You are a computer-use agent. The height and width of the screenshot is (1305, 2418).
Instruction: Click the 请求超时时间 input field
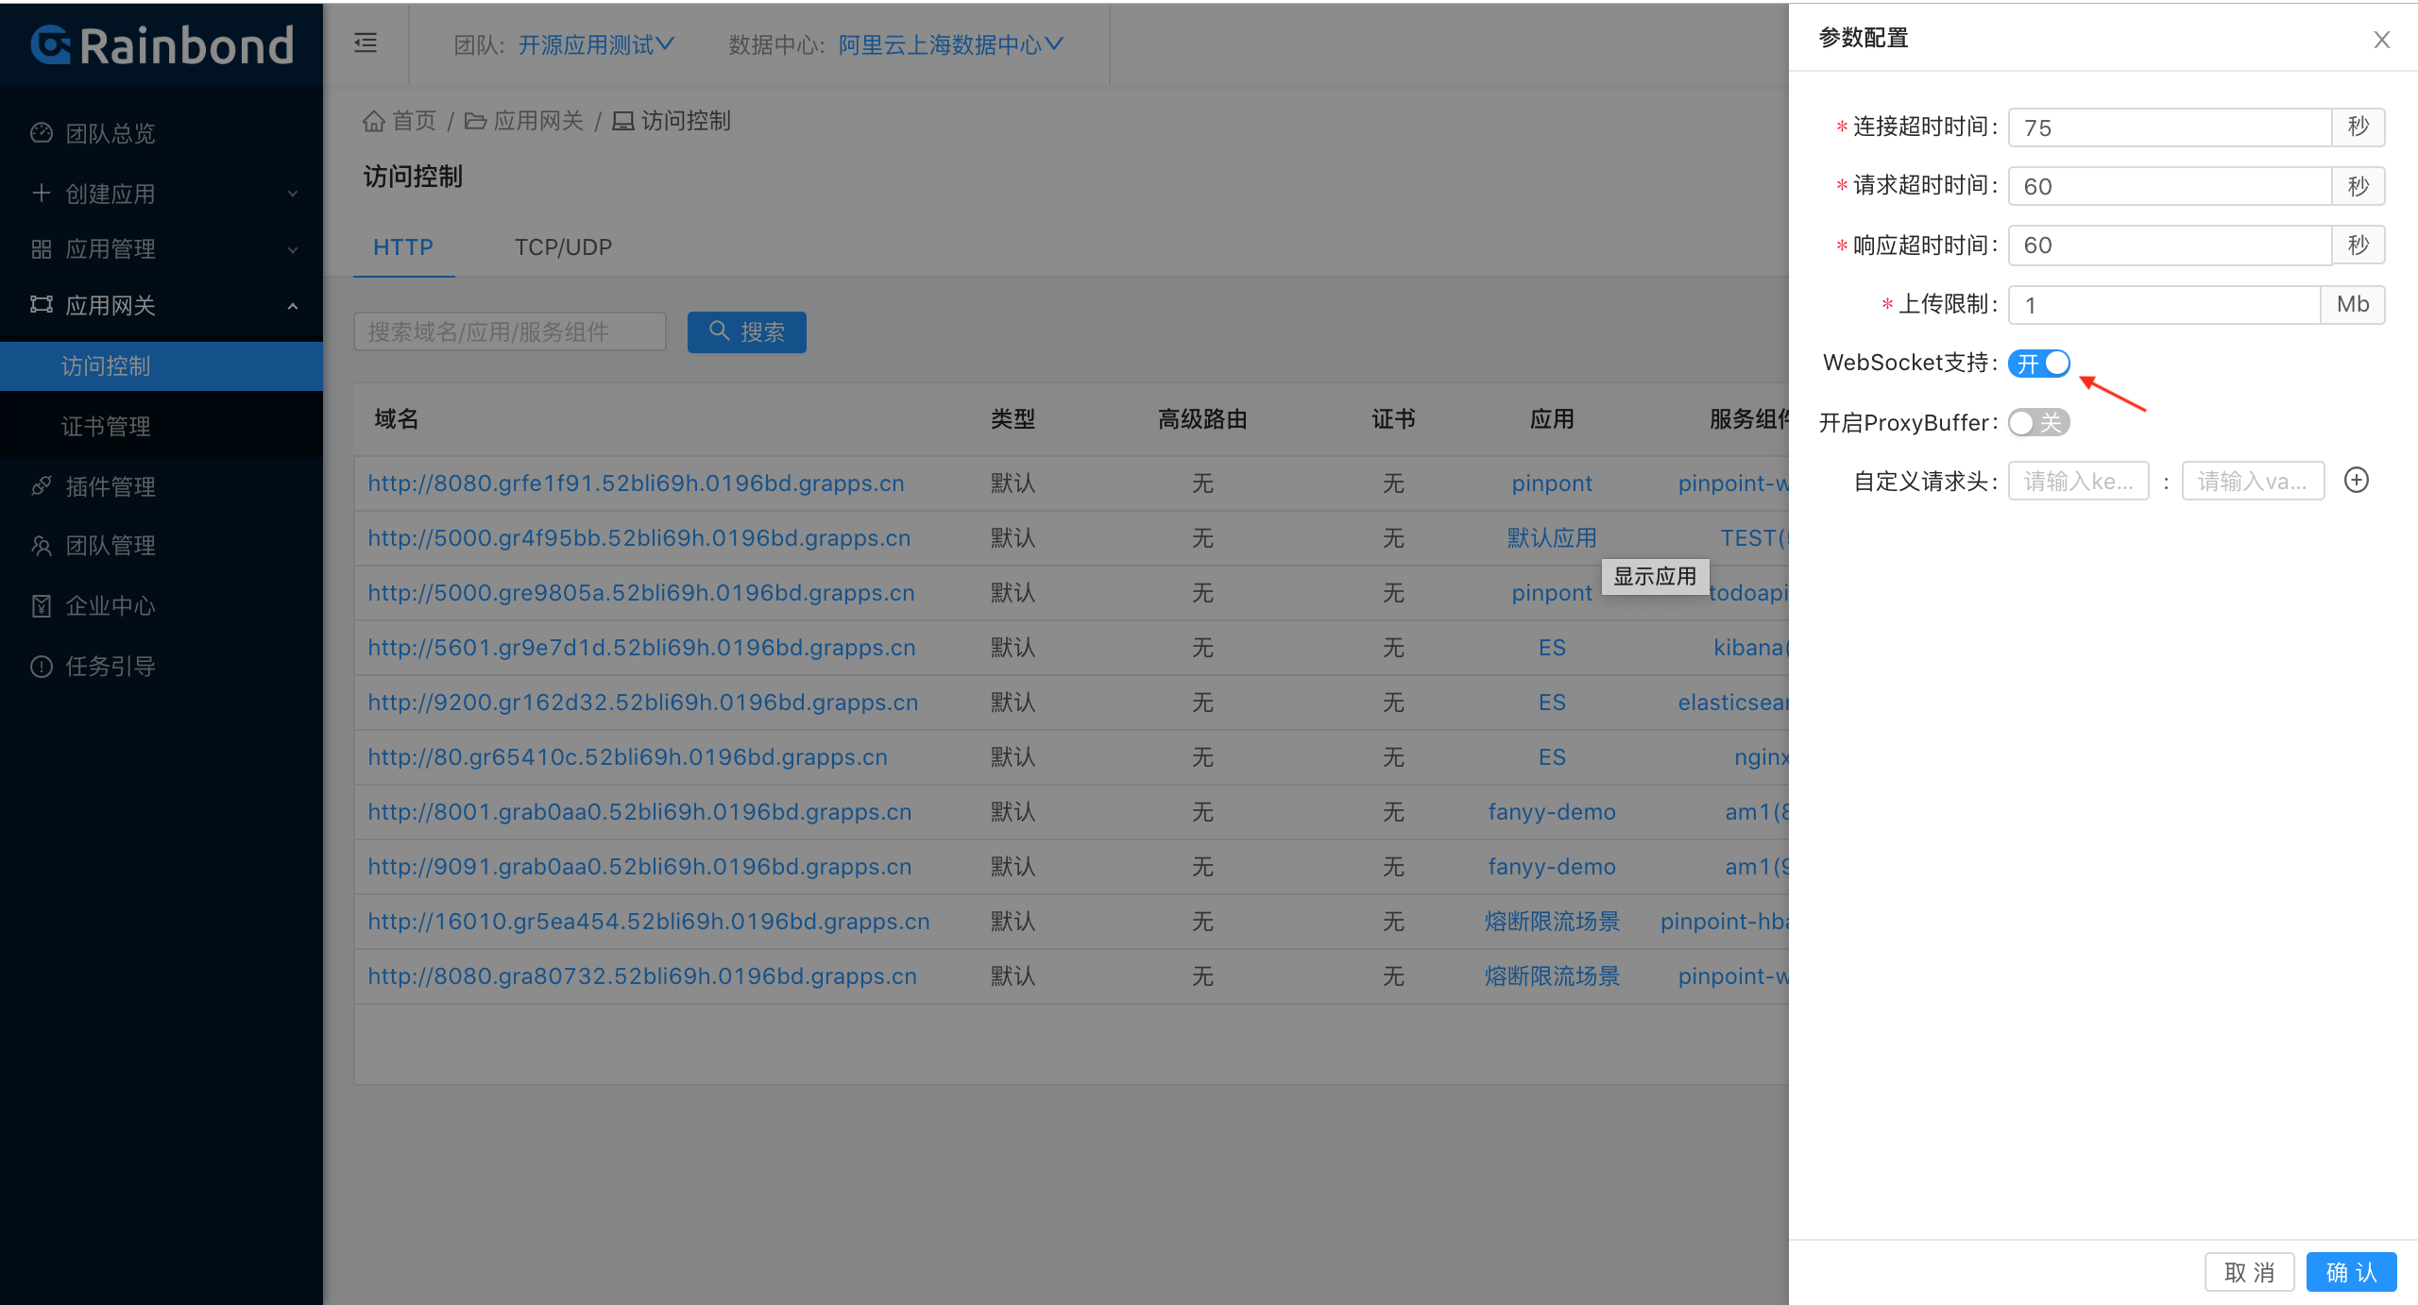coord(2170,186)
